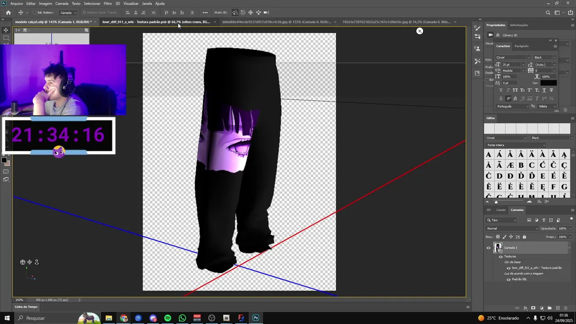Toggle visibility eye of Padrão IBL

pyautogui.click(x=508, y=279)
